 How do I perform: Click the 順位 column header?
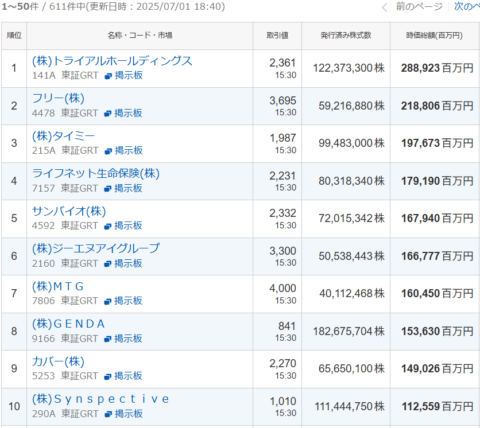point(14,36)
